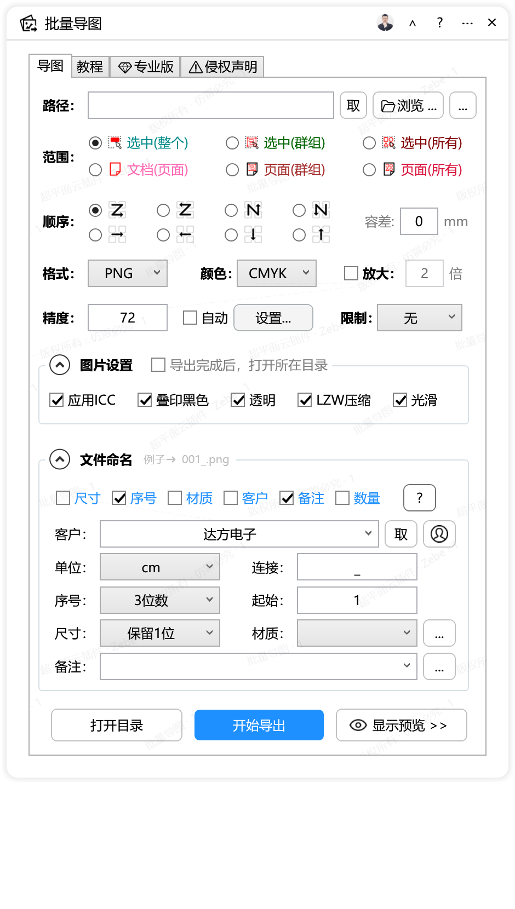Click the 开始导出 button
Screen dimensions: 515x909
[x=259, y=725]
